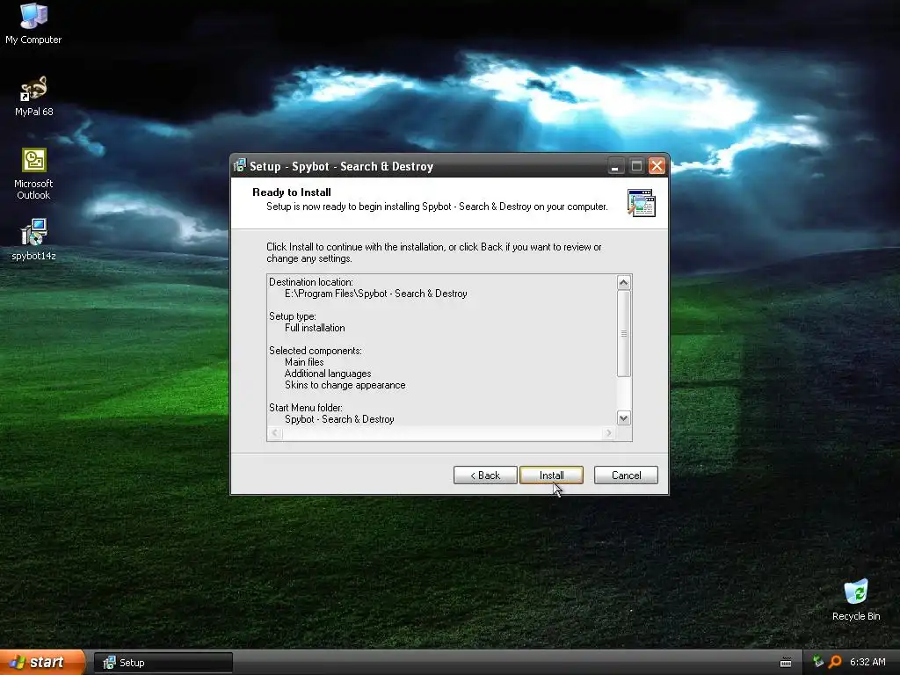Select the Recycle Bin icon

coord(856,599)
